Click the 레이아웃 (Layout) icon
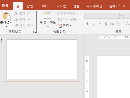The width and height of the screenshot is (130, 98). click(x=60, y=14)
